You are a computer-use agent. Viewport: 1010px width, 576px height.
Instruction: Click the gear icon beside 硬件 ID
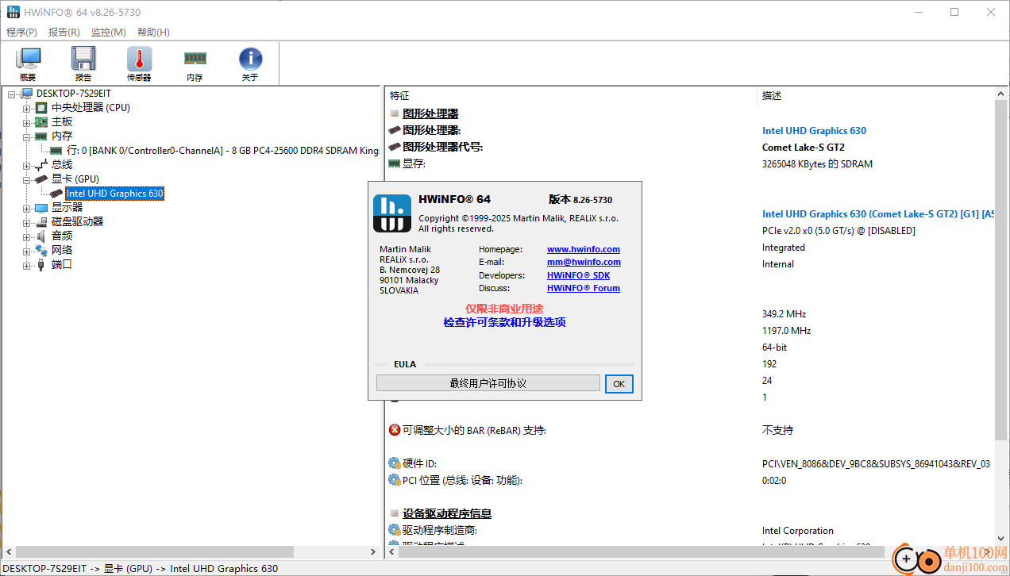point(395,463)
